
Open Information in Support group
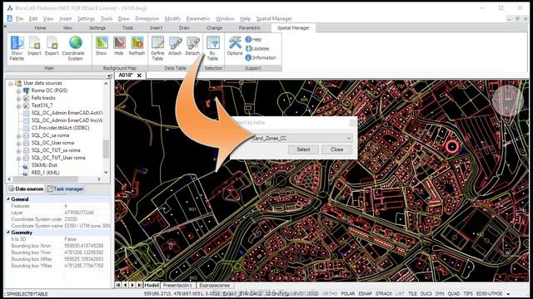pyautogui.click(x=261, y=57)
